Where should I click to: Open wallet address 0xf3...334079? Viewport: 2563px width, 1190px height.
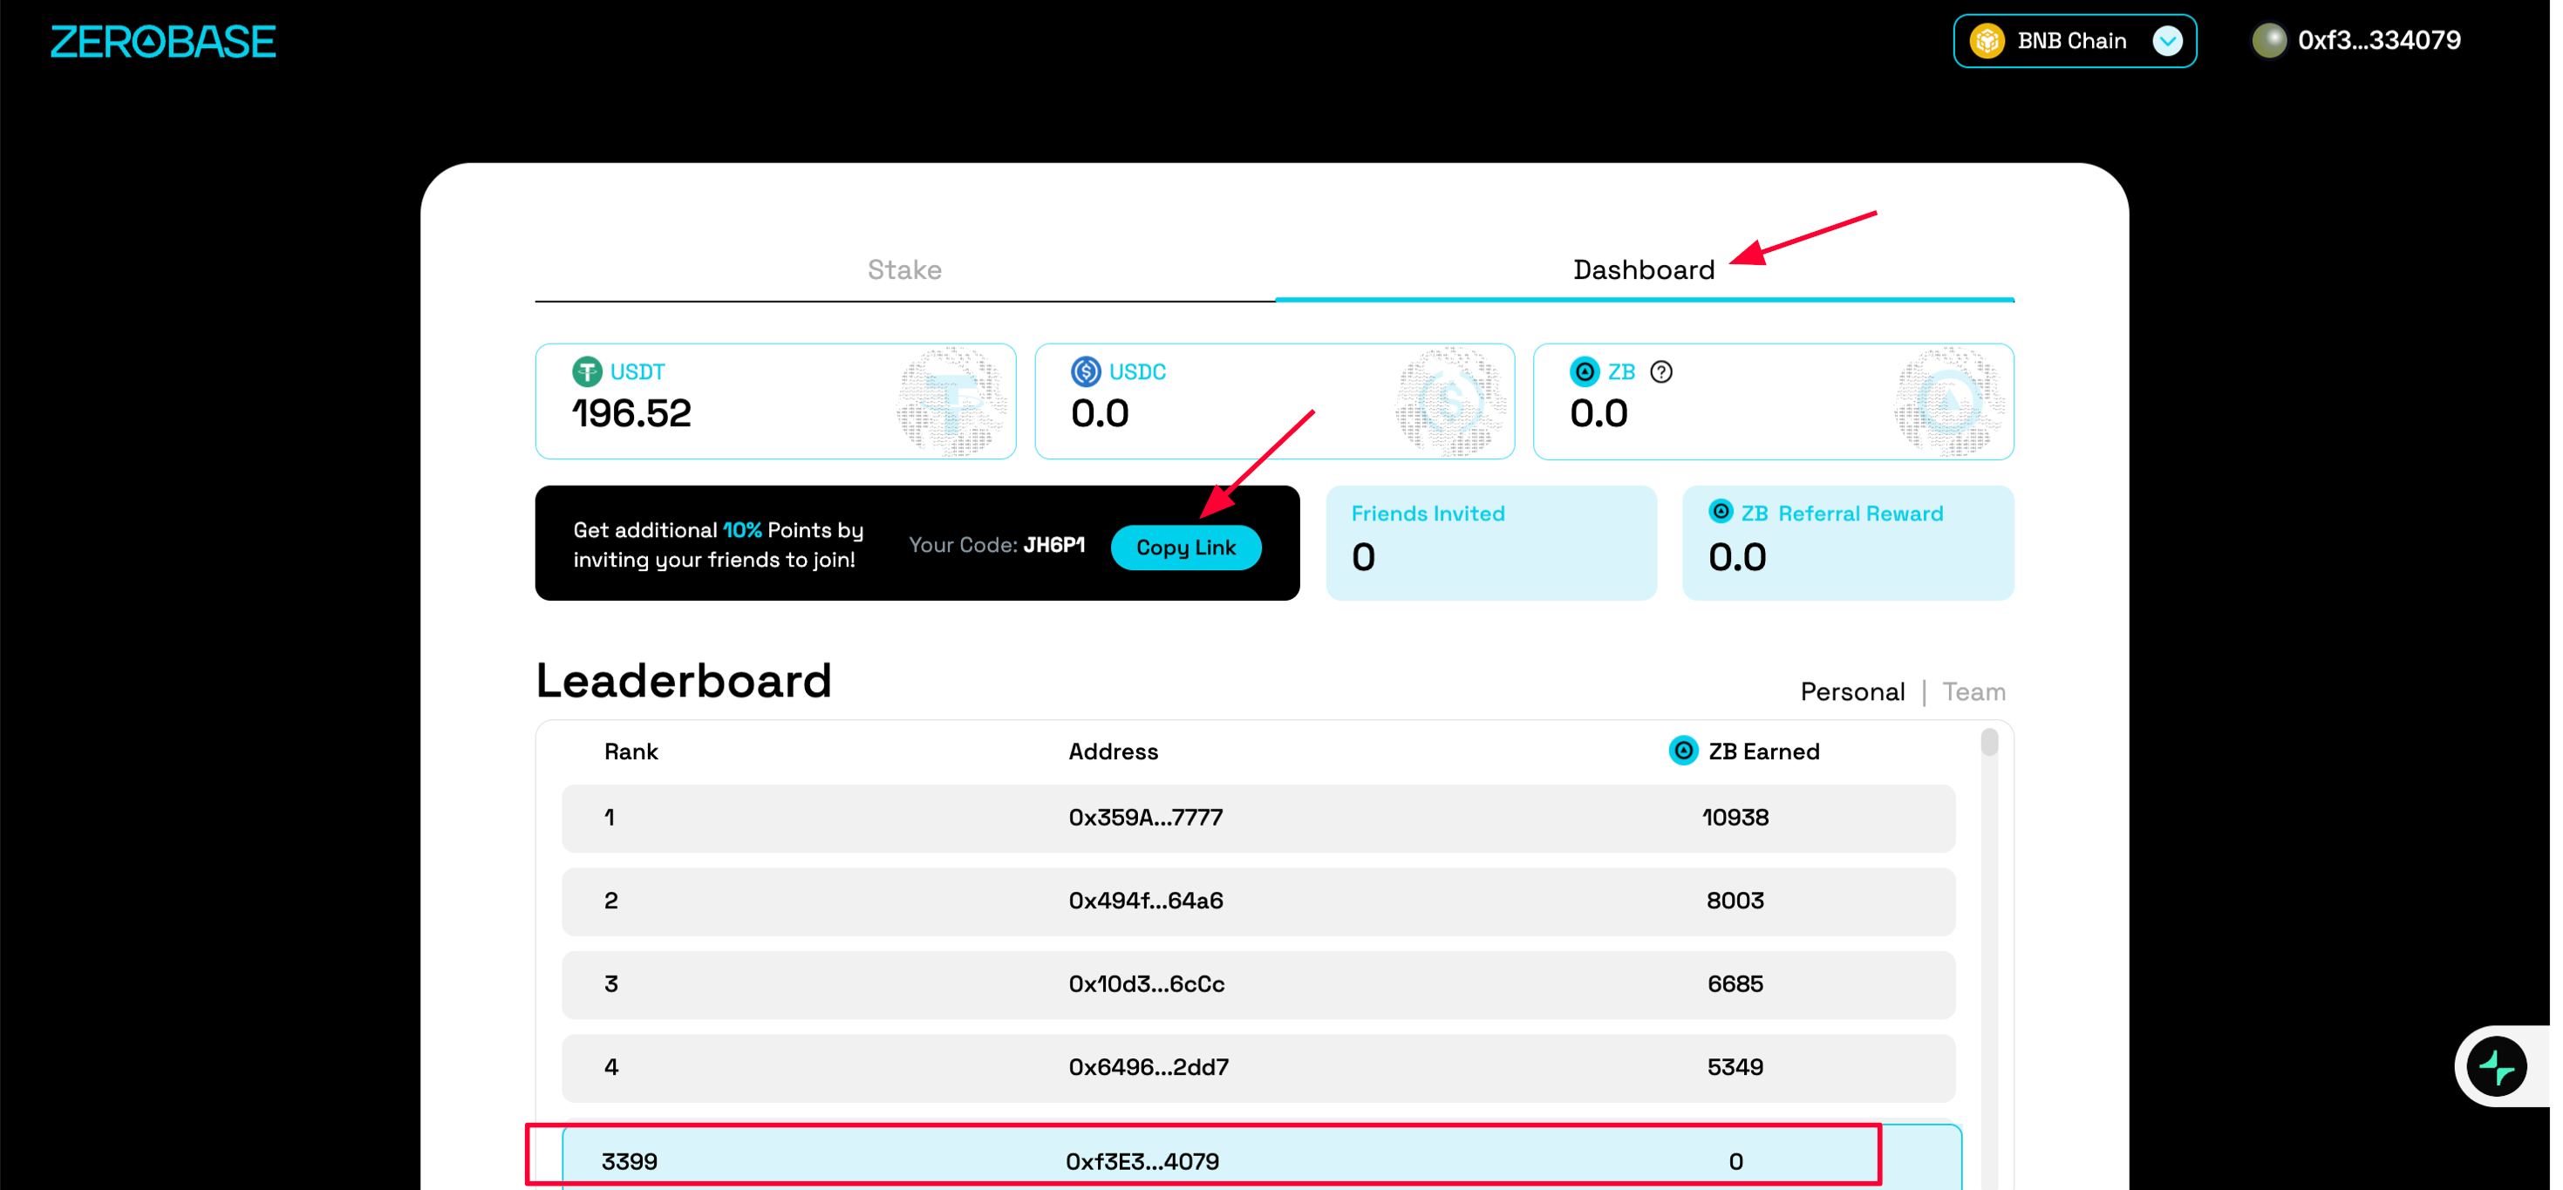[x=2379, y=41]
